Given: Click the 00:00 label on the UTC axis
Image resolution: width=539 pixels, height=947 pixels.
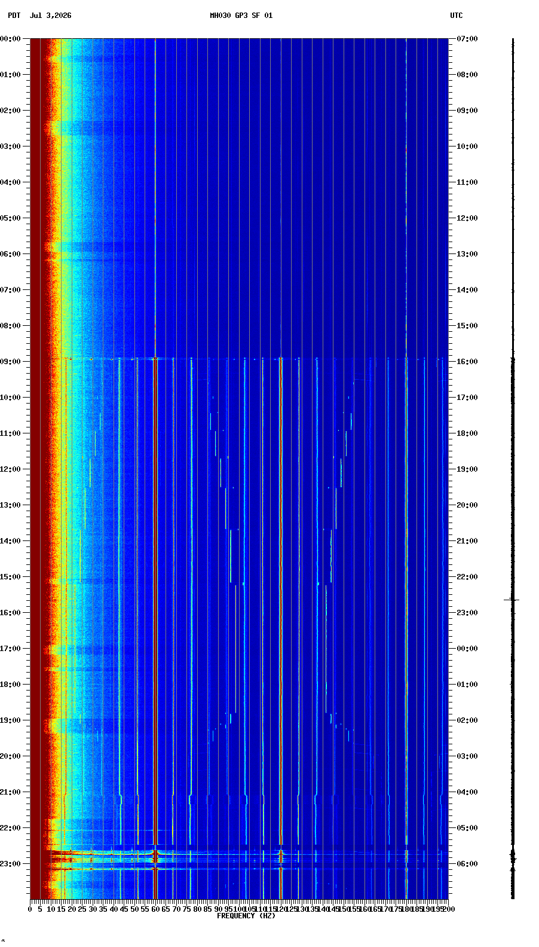Looking at the screenshot, I should pyautogui.click(x=467, y=649).
